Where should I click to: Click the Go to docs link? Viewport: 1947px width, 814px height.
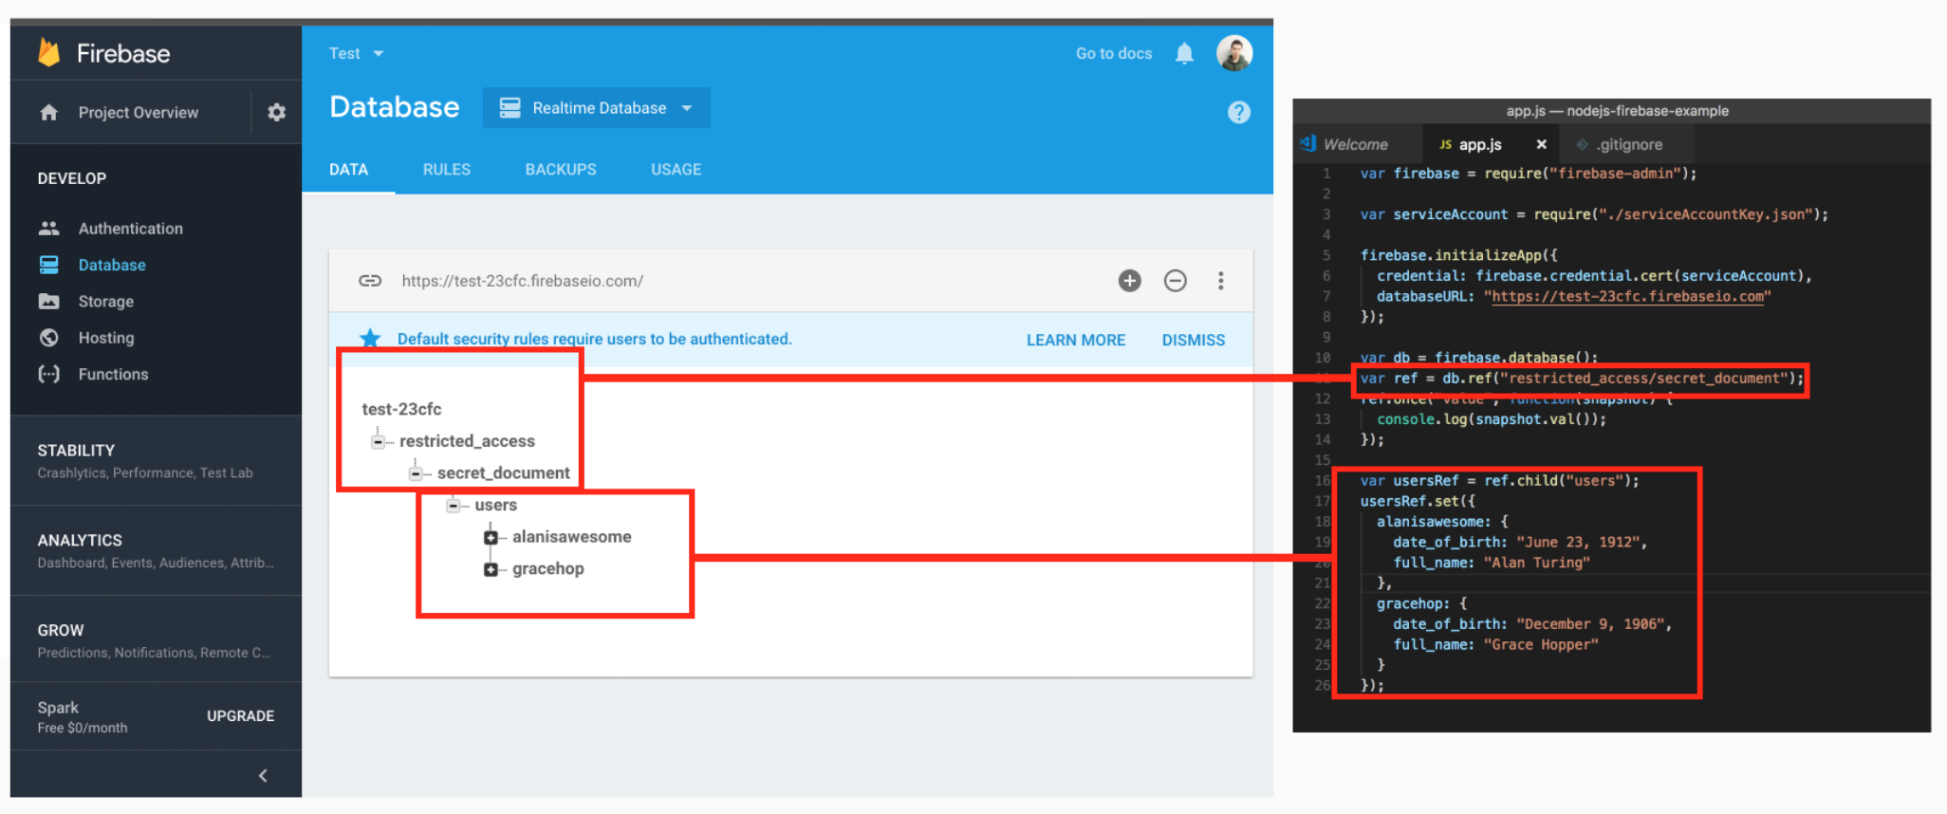click(x=1114, y=53)
